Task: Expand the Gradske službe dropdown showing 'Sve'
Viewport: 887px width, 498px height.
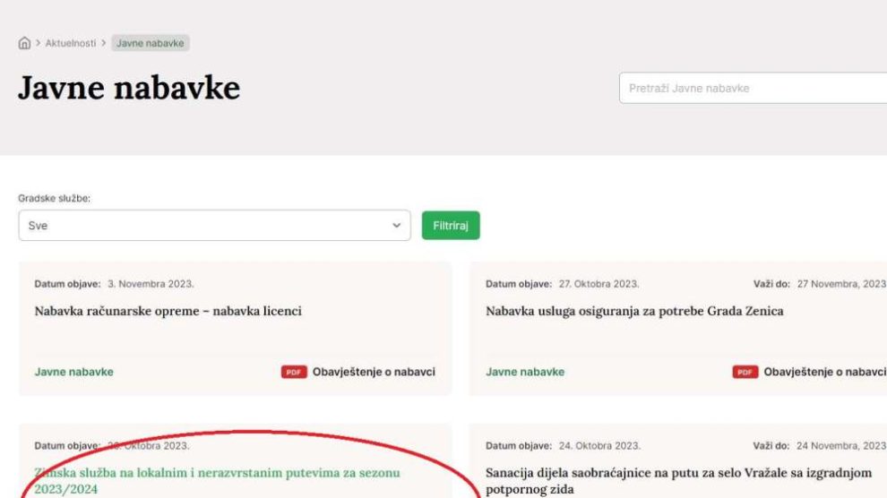Action: [x=214, y=226]
